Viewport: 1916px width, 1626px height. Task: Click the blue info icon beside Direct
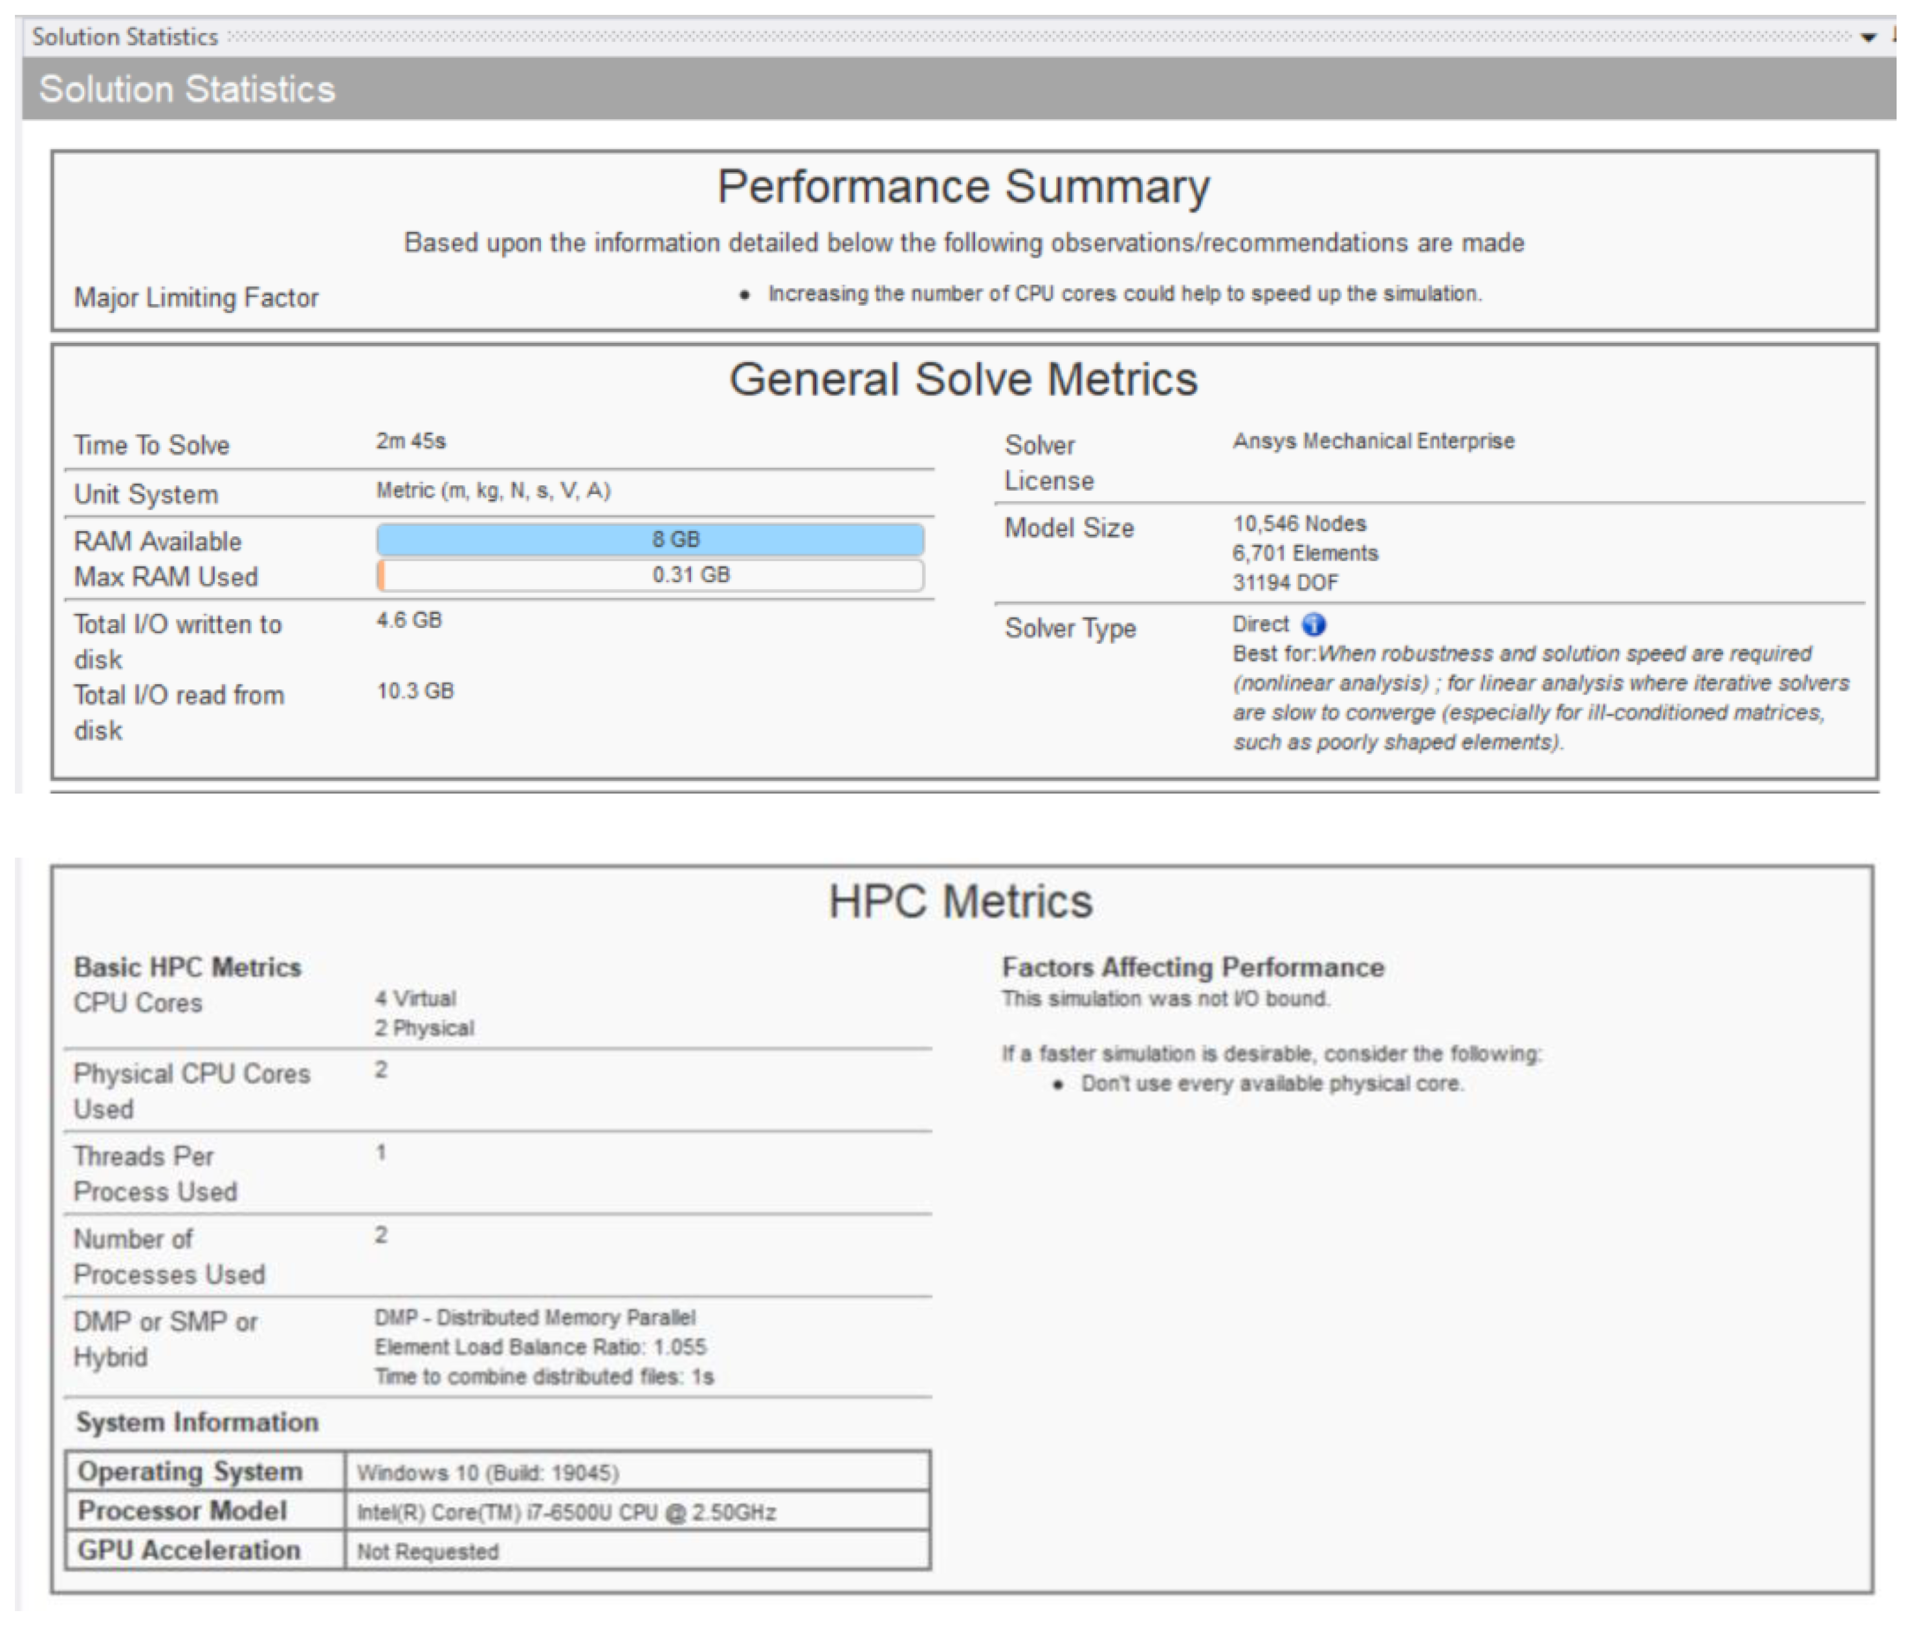(x=1313, y=625)
